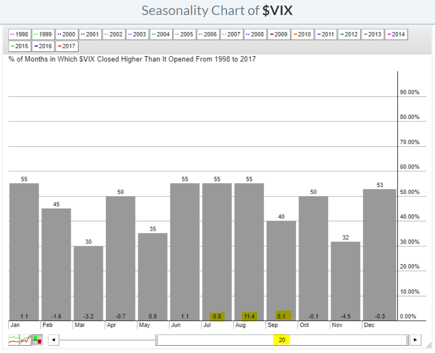
Task: Toggle the 2008 year series
Action: coord(255,34)
